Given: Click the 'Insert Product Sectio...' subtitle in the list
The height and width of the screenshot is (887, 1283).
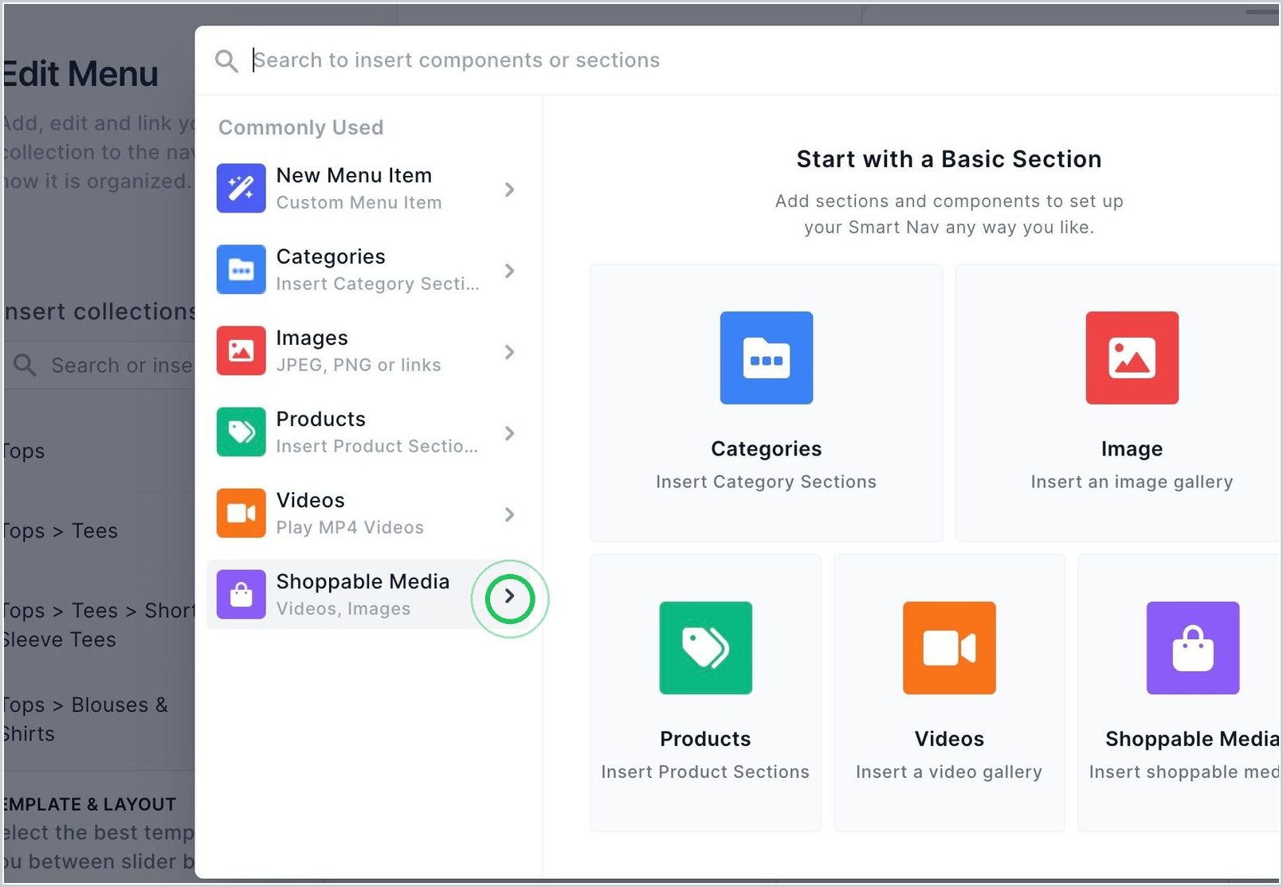Looking at the screenshot, I should pyautogui.click(x=377, y=446).
